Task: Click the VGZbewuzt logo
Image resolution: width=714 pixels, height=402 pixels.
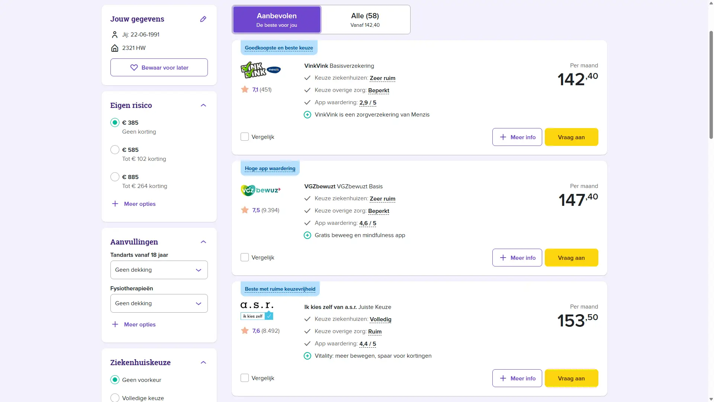Action: pyautogui.click(x=261, y=190)
